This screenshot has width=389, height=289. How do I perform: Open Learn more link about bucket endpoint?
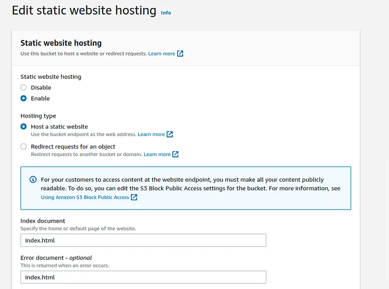pos(151,134)
